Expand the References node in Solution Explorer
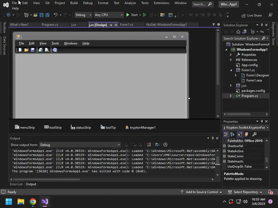Screen dimensions: 278x208 click(x=231, y=60)
